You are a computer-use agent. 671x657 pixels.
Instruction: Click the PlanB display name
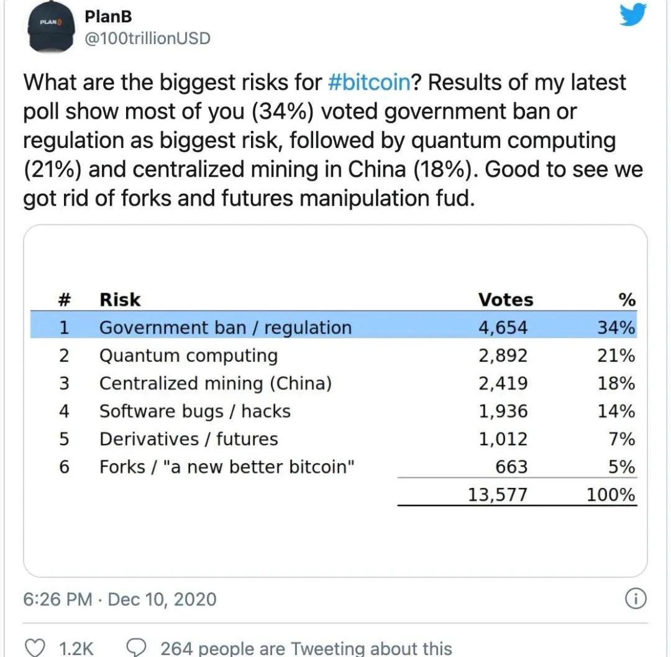point(108,17)
